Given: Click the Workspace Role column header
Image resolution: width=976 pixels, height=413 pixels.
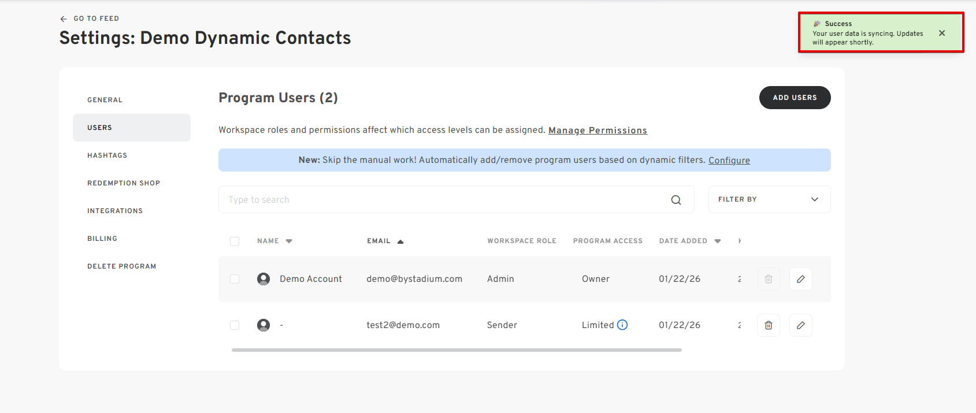Looking at the screenshot, I should click(x=522, y=241).
